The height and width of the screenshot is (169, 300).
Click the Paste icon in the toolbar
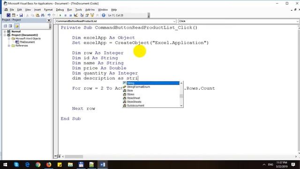tap(37, 15)
